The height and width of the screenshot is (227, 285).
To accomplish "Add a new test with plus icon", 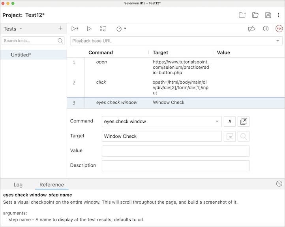I will pos(60,28).
